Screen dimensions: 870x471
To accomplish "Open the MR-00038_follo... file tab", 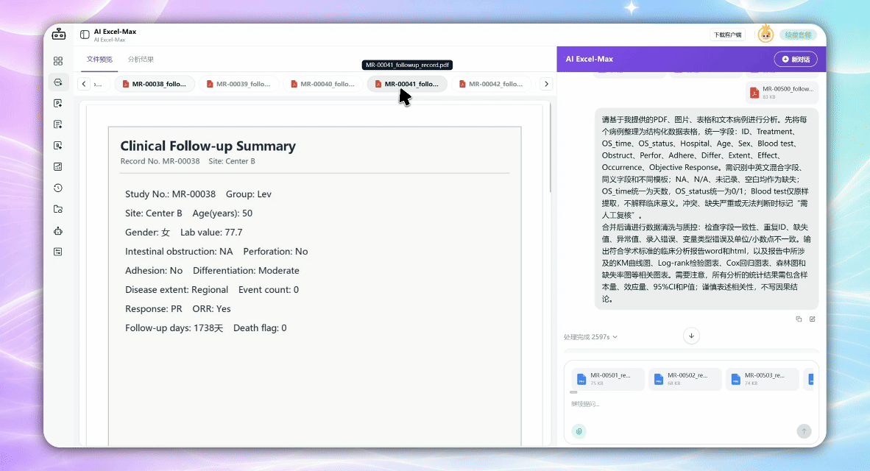I will coord(155,84).
